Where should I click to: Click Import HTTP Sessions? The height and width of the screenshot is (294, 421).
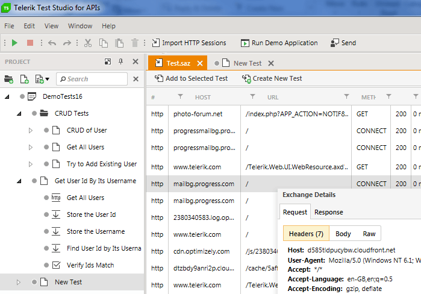[189, 43]
